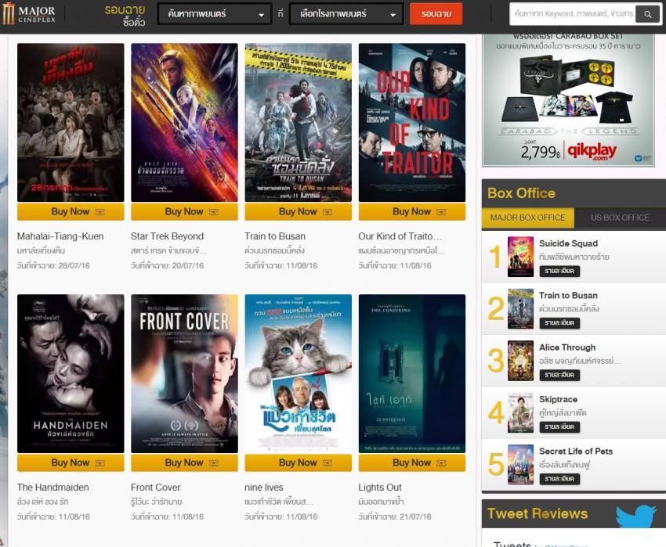Click the keyword search field
This screenshot has width=666, height=547.
(573, 14)
